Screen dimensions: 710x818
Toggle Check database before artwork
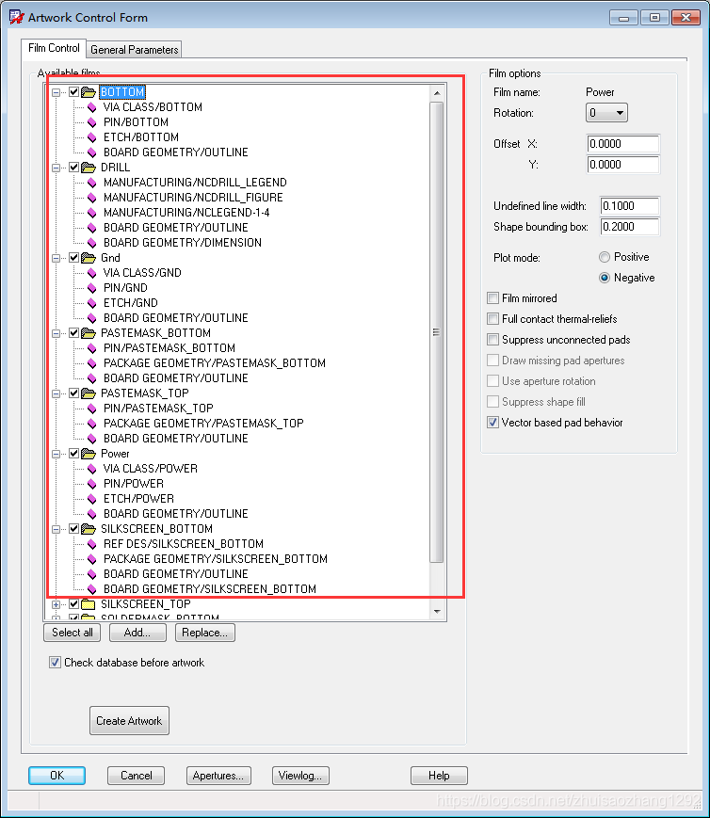coord(55,663)
